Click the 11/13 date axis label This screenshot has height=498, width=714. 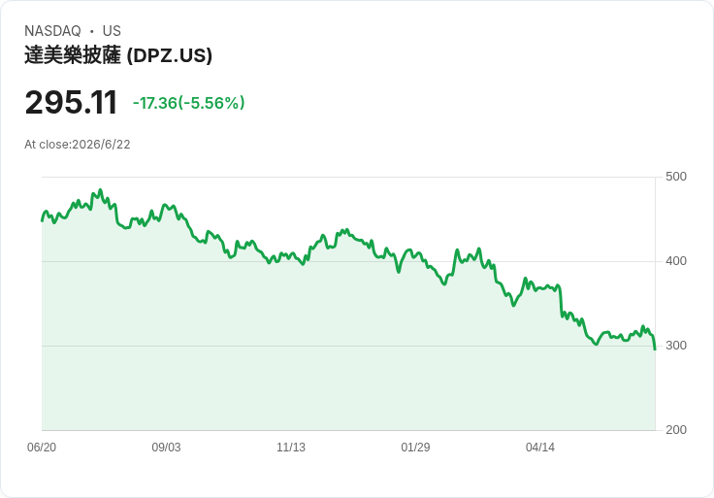tap(291, 447)
